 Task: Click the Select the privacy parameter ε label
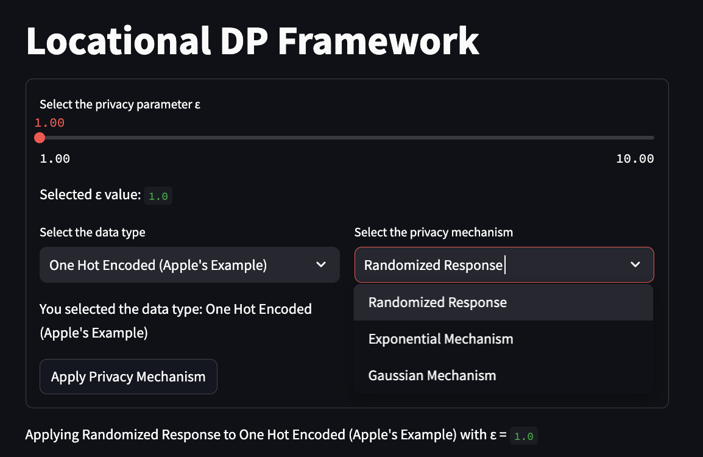[120, 104]
